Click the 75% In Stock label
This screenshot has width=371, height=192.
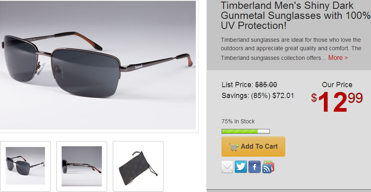click(x=238, y=121)
